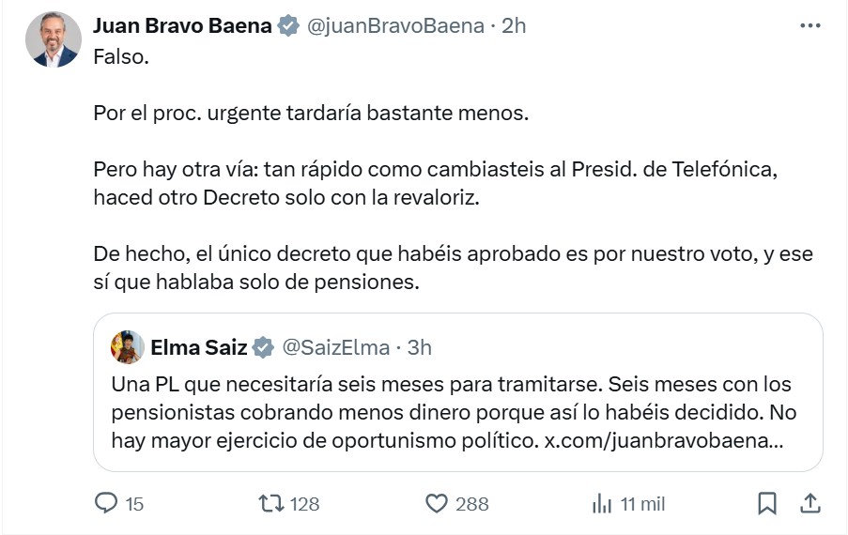
Task: Open the repost arrows menu
Action: (x=270, y=504)
